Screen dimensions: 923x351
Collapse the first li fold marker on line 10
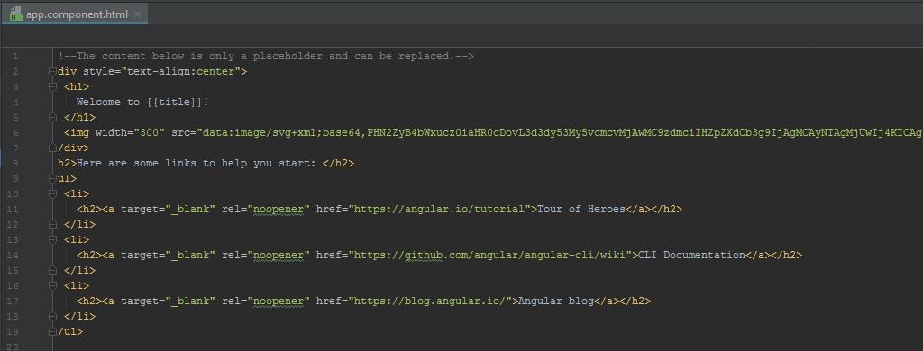click(52, 194)
